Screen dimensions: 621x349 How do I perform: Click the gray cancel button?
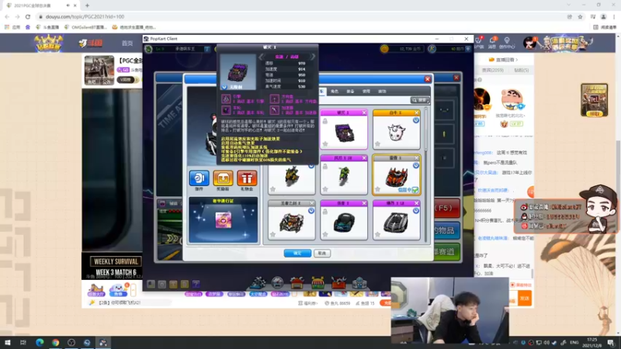click(x=322, y=254)
